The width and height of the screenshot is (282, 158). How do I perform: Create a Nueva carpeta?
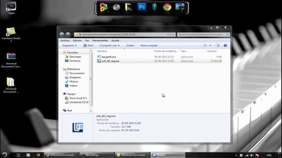[149, 46]
